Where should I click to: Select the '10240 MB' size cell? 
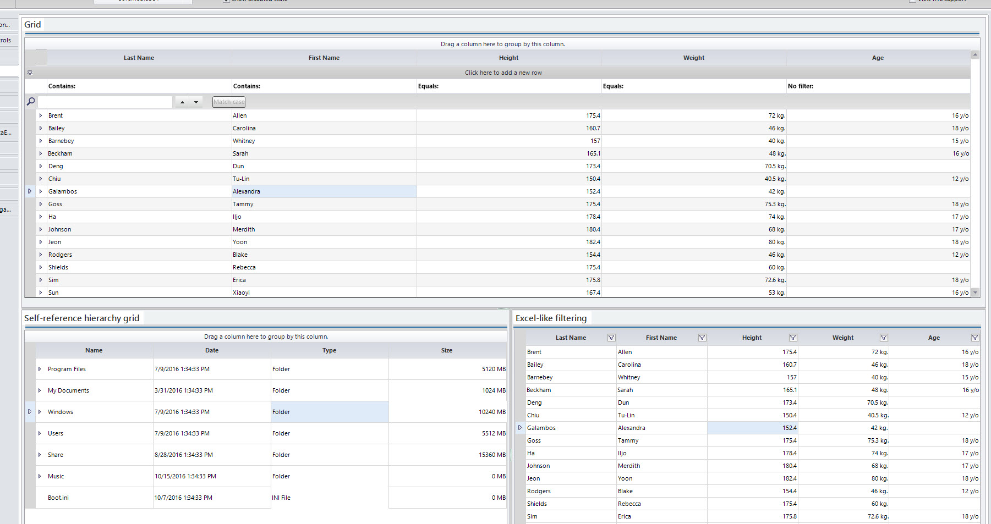pos(447,412)
